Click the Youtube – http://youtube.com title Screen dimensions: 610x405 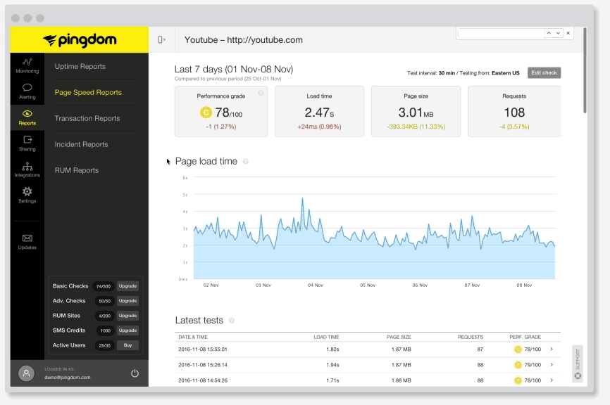pyautogui.click(x=244, y=40)
